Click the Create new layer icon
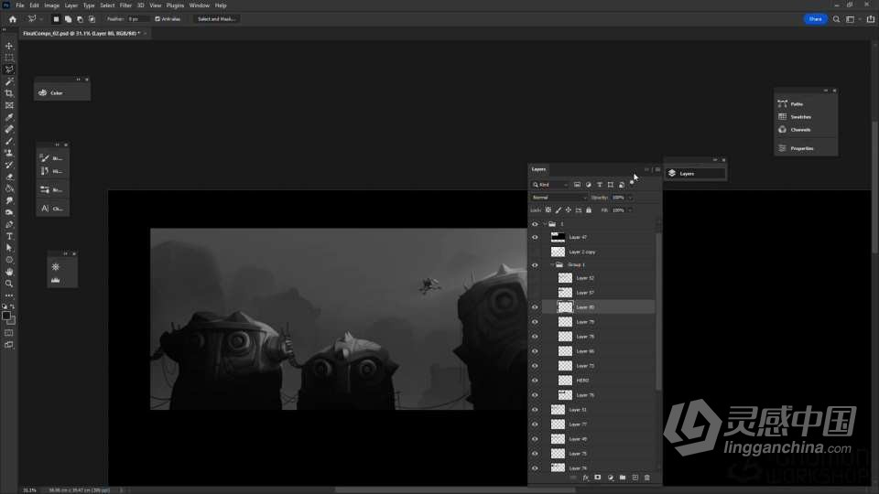The height and width of the screenshot is (494, 879). pos(635,478)
